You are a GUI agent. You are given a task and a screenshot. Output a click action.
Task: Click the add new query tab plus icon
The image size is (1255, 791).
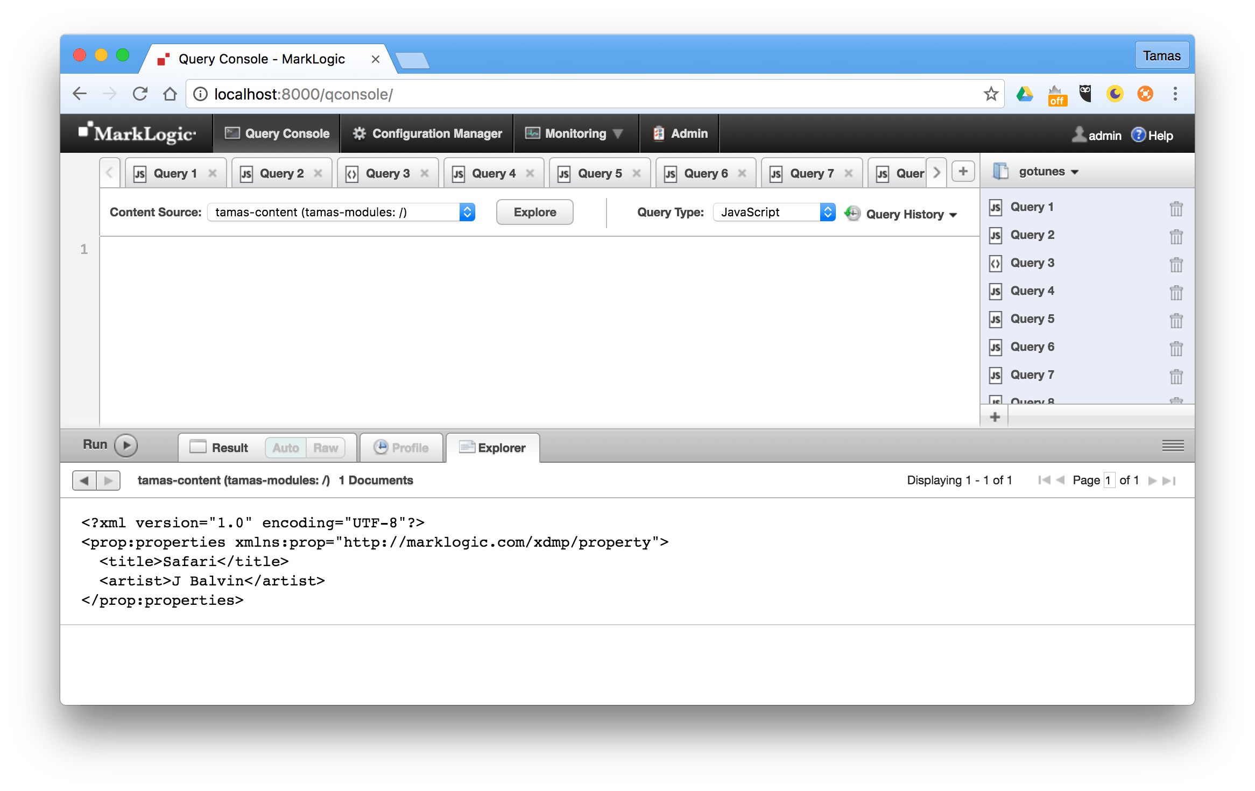pyautogui.click(x=963, y=172)
